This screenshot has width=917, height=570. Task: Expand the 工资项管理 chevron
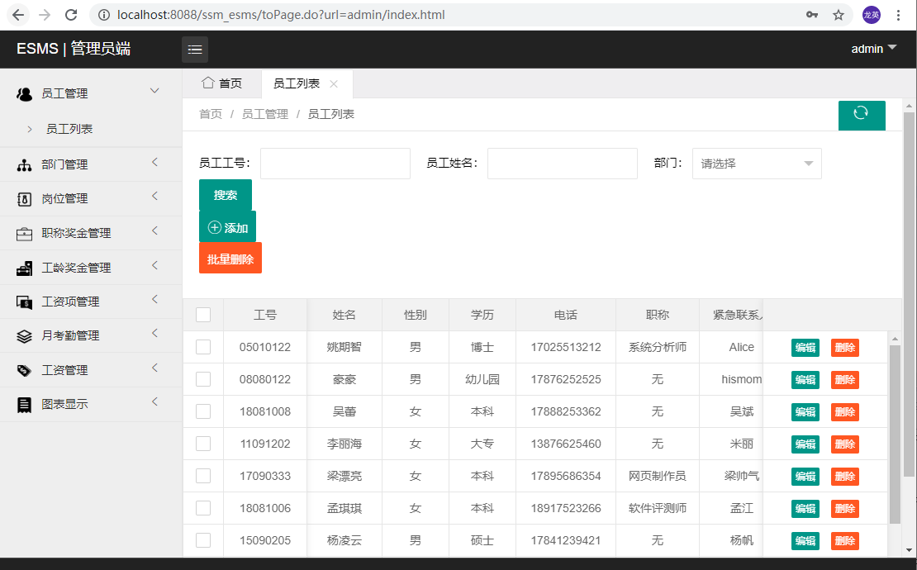pyautogui.click(x=154, y=299)
